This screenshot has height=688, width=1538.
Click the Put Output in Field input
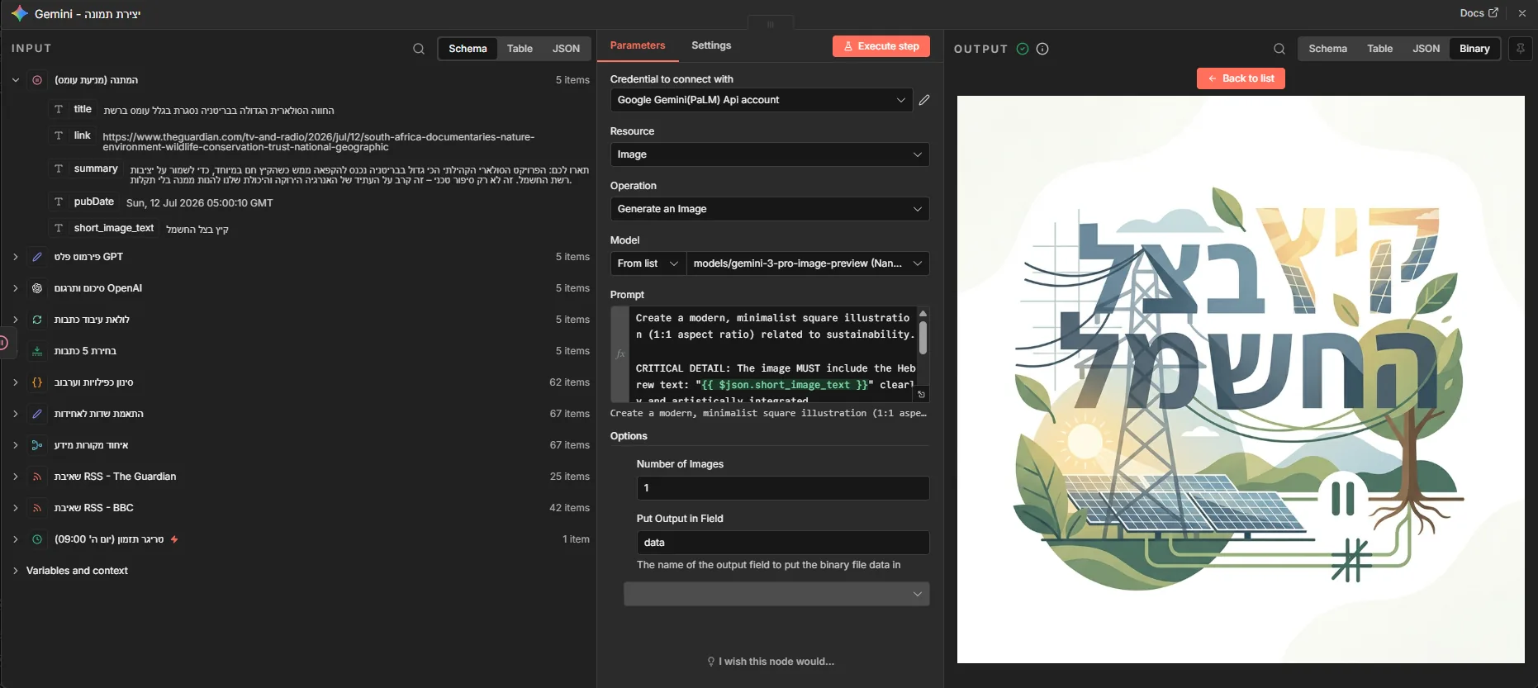pos(783,543)
